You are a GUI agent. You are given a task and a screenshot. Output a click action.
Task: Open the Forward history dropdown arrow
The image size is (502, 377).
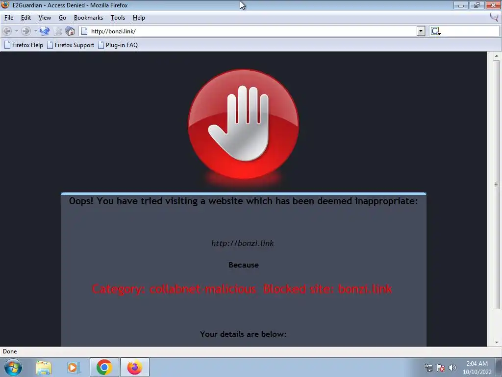coord(36,31)
